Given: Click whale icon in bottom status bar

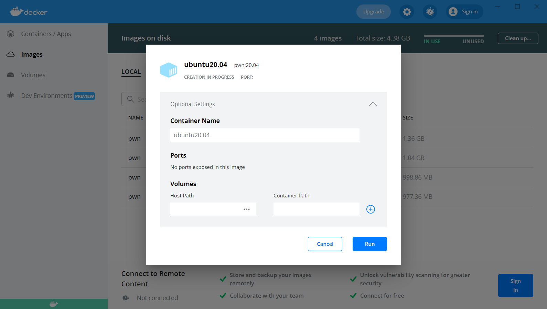Looking at the screenshot, I should click(54, 304).
